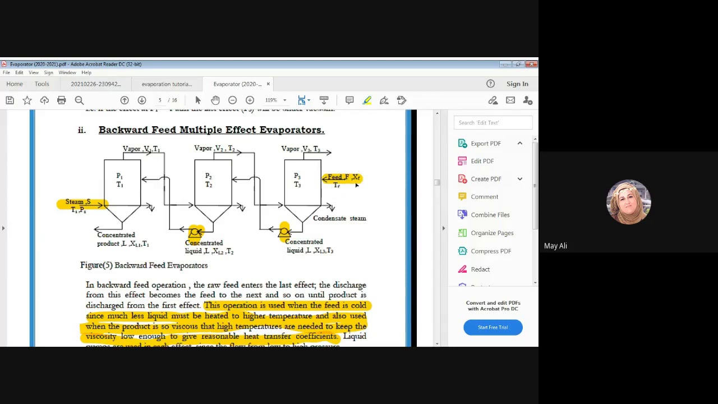Viewport: 718px width, 404px height.
Task: Open the stamp tool icon
Action: 402,100
